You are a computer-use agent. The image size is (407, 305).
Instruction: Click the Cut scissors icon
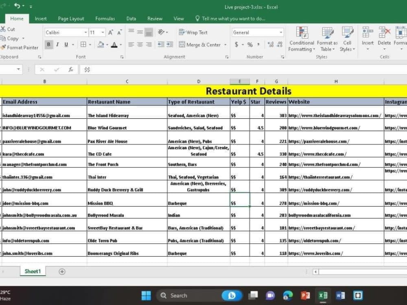pos(3,29)
